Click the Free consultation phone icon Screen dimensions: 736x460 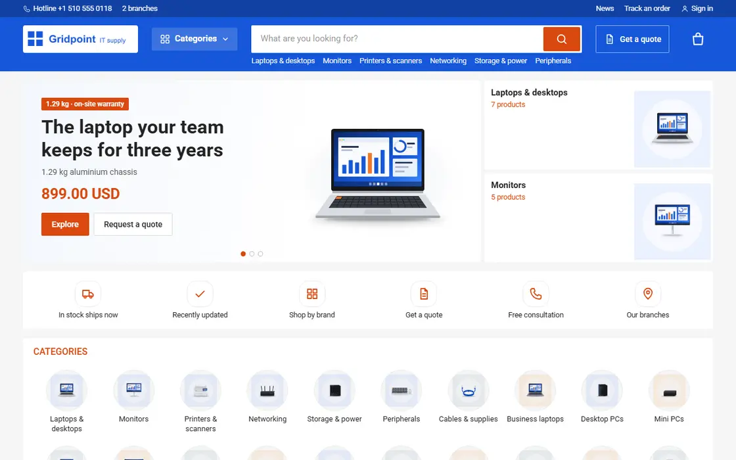coord(536,294)
